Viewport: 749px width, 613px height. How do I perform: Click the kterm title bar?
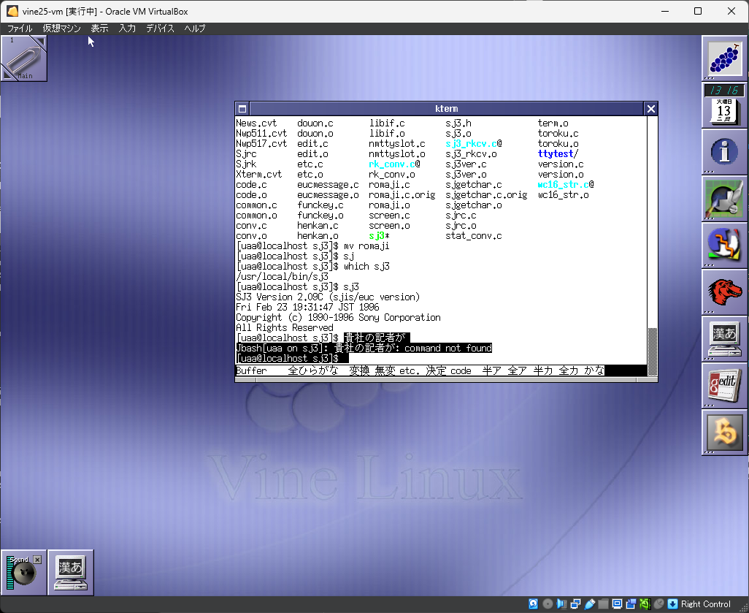446,109
